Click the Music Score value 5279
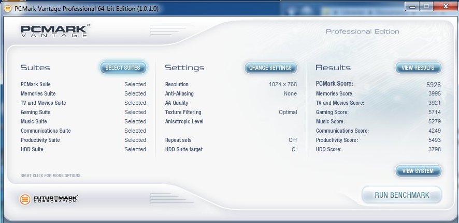The width and height of the screenshot is (459, 223). (x=435, y=121)
